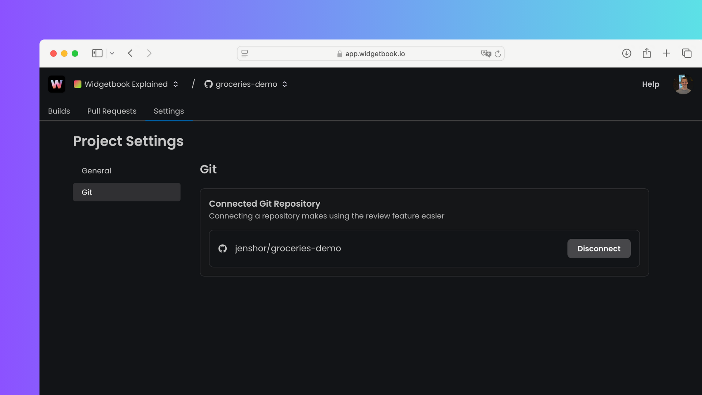
Task: Click the Widgetbook W logo
Action: point(57,84)
